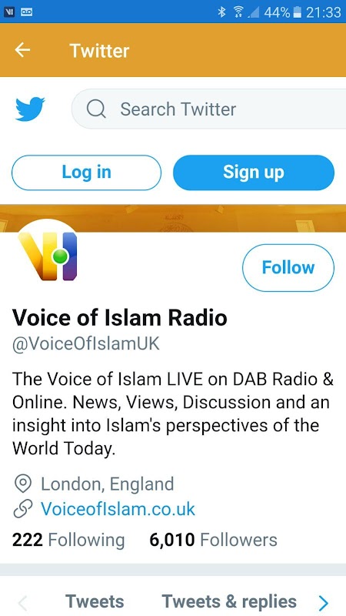Image resolution: width=346 pixels, height=616 pixels.
Task: Click the location pin icon
Action: click(22, 484)
